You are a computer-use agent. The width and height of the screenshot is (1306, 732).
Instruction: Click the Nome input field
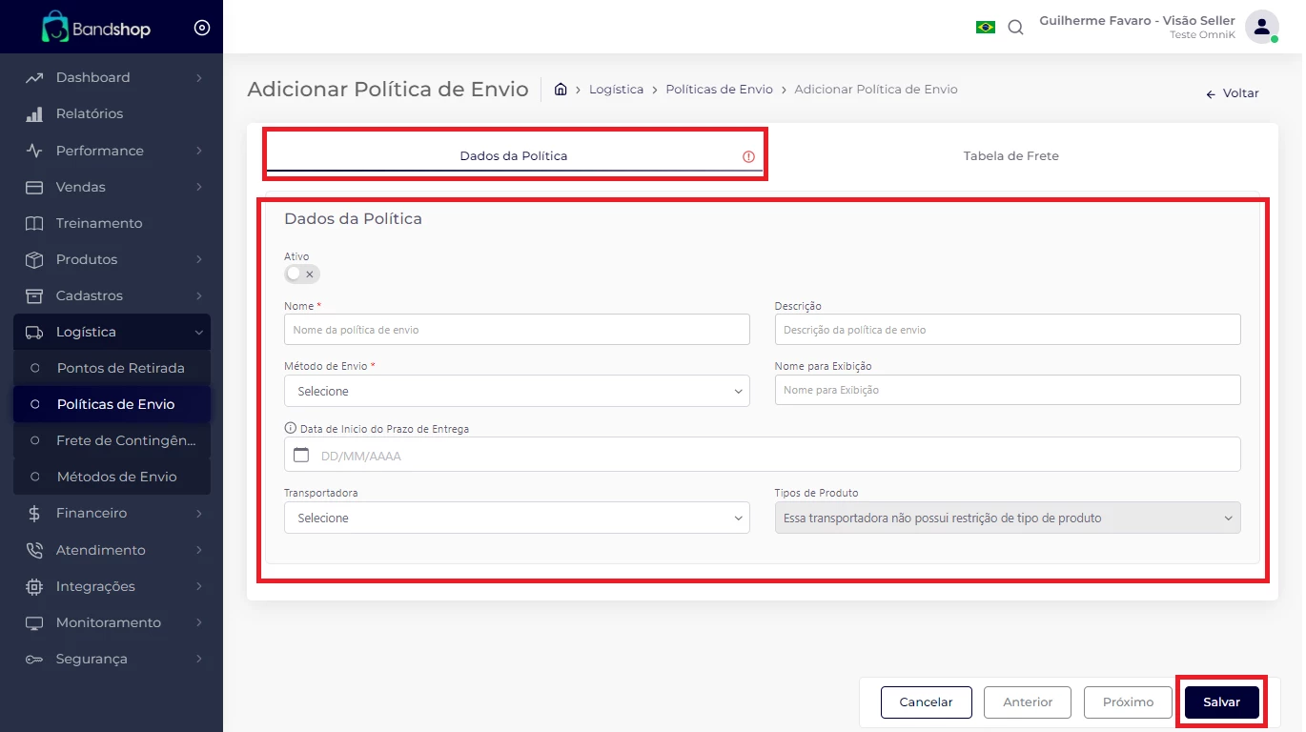(x=517, y=330)
